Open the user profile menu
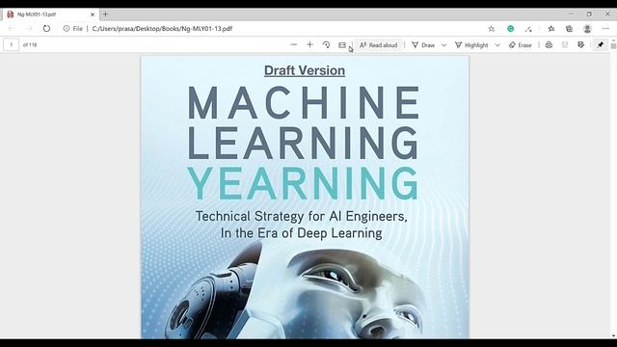 pos(587,28)
